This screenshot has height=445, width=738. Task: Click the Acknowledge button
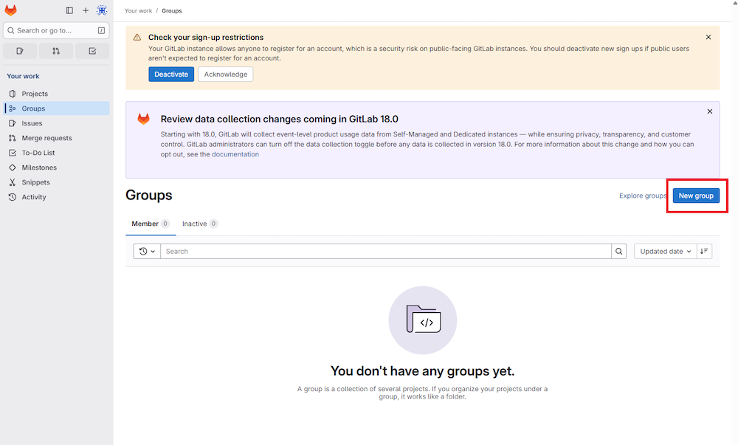[x=225, y=75]
